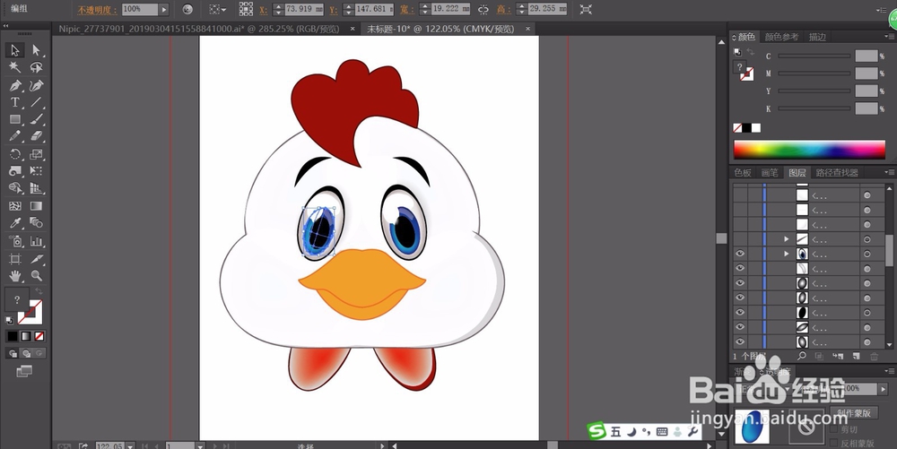Viewport: 897px width, 449px height.
Task: Select the Scale tool
Action: click(36, 153)
